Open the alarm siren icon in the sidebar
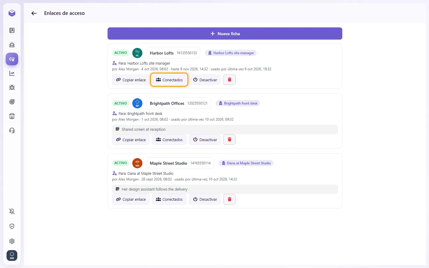This screenshot has width=429, height=268. (12, 45)
